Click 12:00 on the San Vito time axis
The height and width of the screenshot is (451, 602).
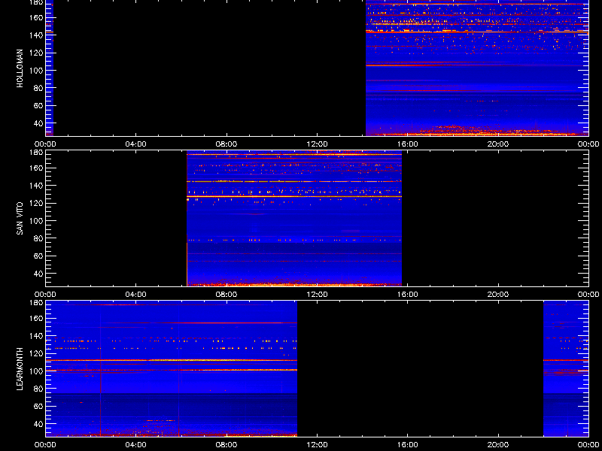pos(317,295)
